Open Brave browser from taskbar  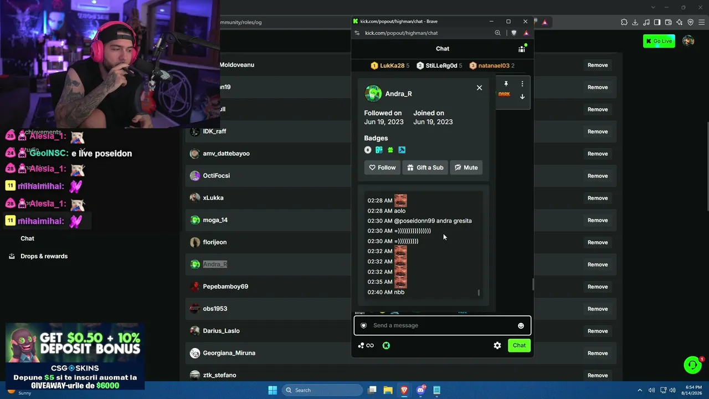pos(404,390)
